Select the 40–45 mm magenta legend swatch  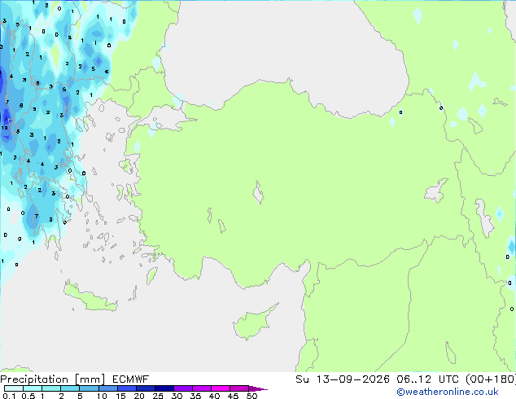click(x=221, y=388)
